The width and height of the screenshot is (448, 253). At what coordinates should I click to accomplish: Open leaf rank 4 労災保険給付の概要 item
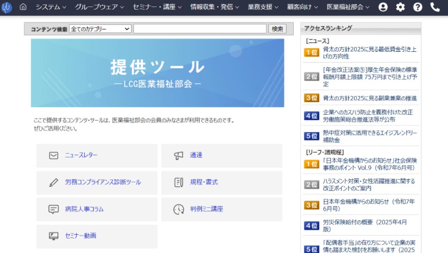coord(365,225)
